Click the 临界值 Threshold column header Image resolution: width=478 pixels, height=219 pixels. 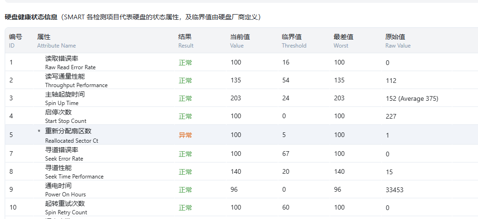coord(294,41)
